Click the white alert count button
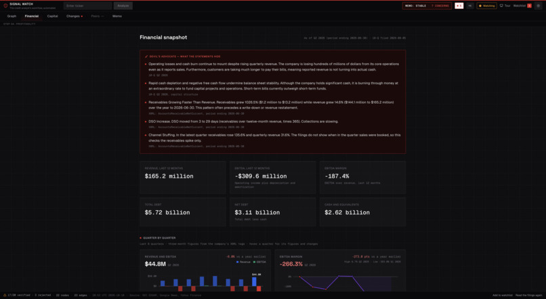This screenshot has height=299, width=546. (x=459, y=5)
